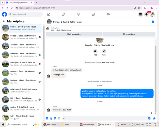159x127 pixels.
Task: Click the Add people icon
Action: tap(95, 51)
